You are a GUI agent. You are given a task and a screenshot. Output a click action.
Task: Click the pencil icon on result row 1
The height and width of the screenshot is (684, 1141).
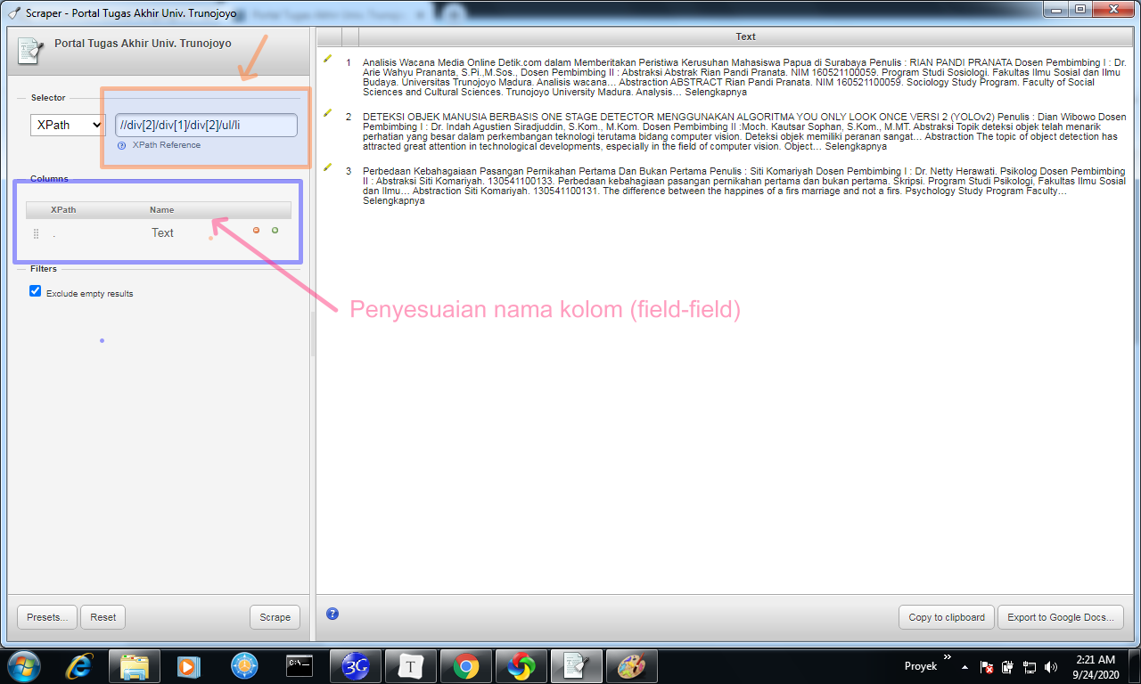327,59
